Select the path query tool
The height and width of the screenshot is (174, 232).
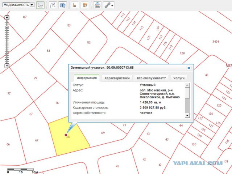point(53,5)
